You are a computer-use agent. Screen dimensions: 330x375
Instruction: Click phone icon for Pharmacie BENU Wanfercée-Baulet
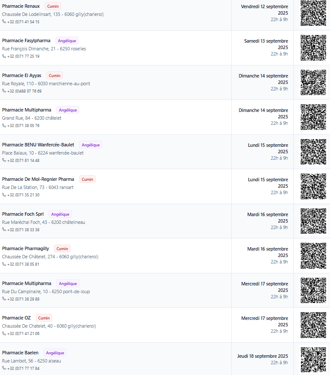click(4, 161)
